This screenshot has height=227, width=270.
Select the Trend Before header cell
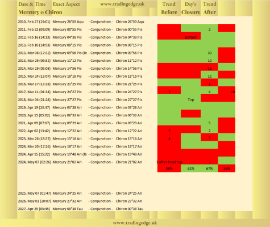(x=169, y=8)
